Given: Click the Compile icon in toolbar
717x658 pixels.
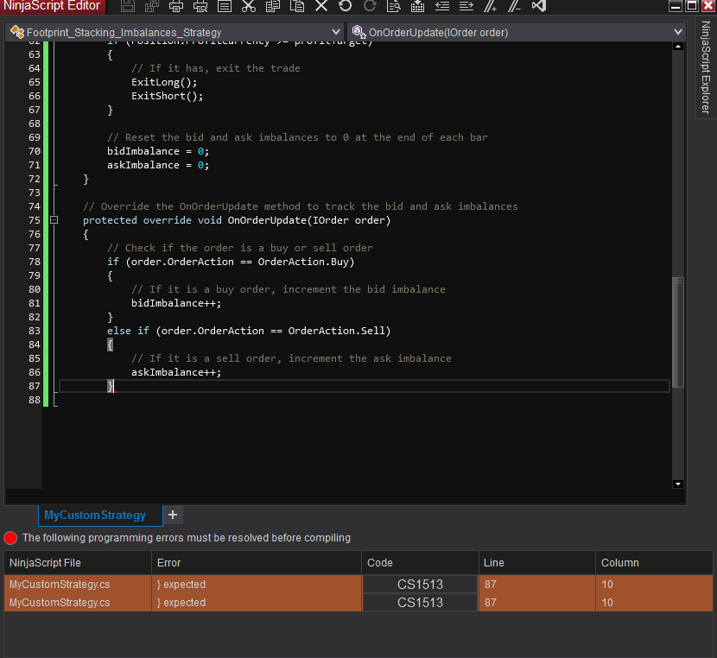Looking at the screenshot, I should [x=418, y=6].
